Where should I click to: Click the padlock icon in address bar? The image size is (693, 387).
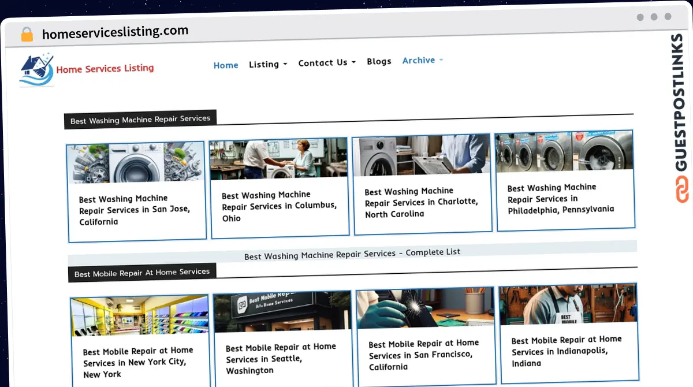click(27, 35)
